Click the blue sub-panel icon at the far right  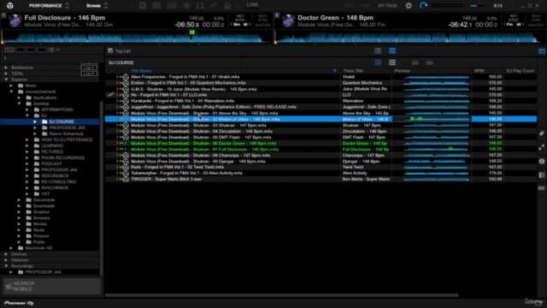tap(542, 51)
